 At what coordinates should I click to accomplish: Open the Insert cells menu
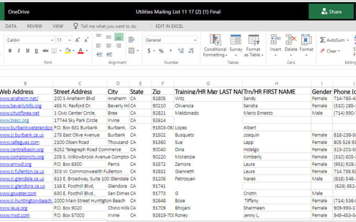(x=275, y=45)
